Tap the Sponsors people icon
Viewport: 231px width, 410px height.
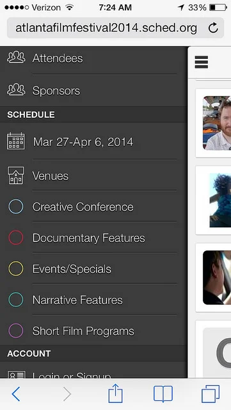[x=16, y=90]
